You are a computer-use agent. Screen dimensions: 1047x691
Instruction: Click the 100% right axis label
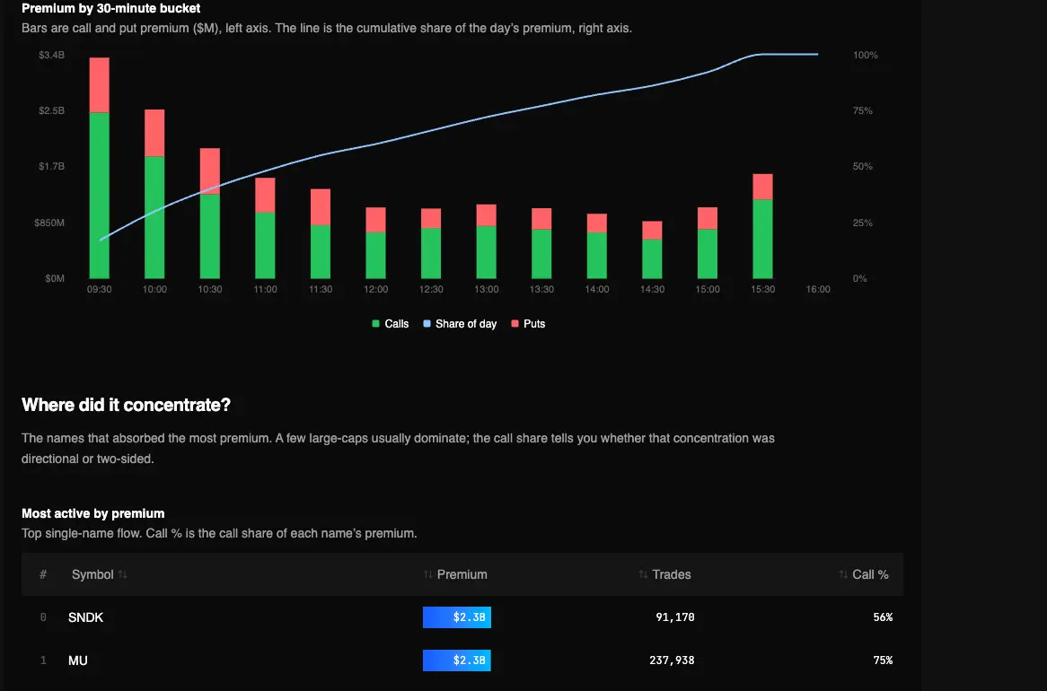tap(866, 55)
